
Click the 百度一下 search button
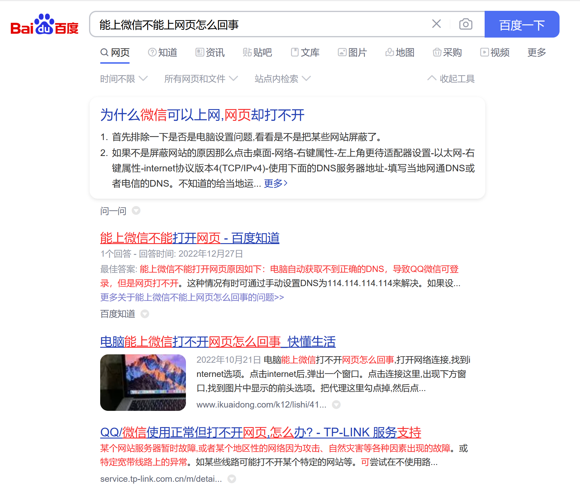pos(522,24)
